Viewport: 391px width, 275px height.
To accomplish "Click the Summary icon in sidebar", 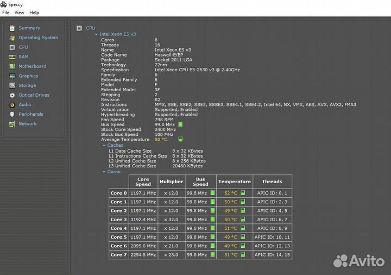I will point(12,28).
